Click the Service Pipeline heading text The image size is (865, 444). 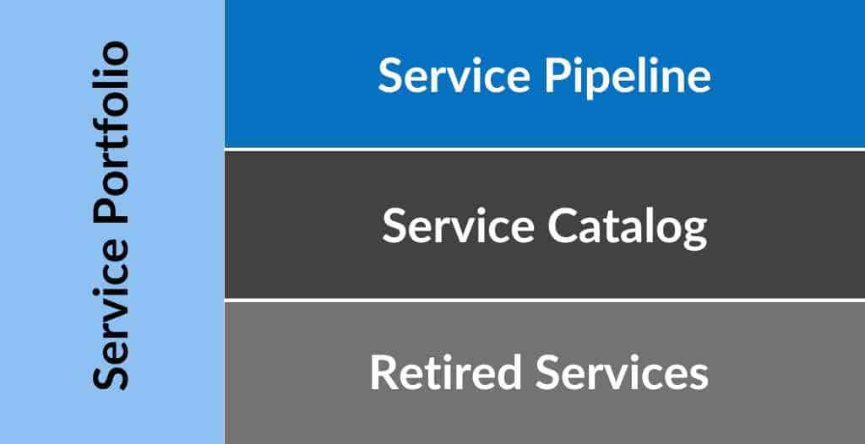click(545, 76)
